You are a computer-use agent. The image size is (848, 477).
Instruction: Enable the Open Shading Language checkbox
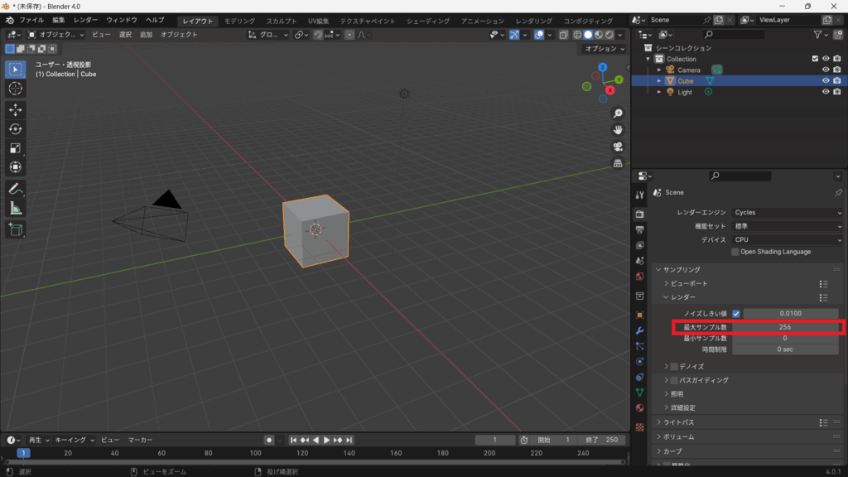[x=735, y=252]
